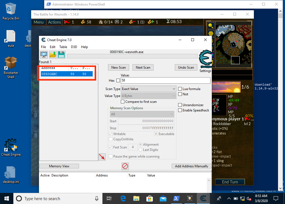
Task: Enable the Unrandomizer checkbox
Action: pyautogui.click(x=180, y=105)
